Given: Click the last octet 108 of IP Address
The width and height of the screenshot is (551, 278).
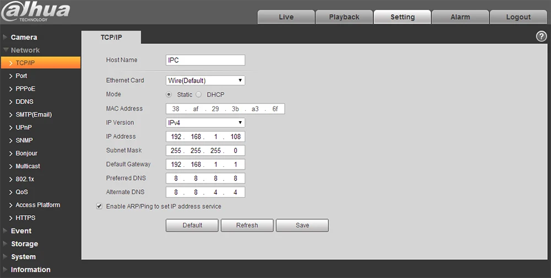Looking at the screenshot, I should point(235,137).
